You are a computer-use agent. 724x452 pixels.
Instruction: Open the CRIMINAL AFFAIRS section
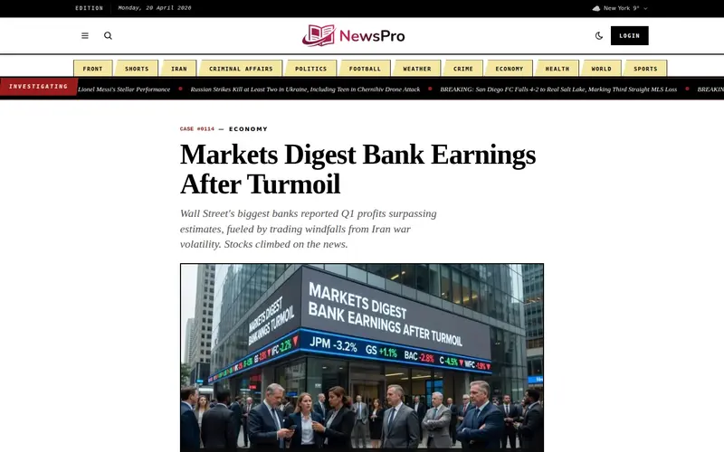click(x=241, y=69)
